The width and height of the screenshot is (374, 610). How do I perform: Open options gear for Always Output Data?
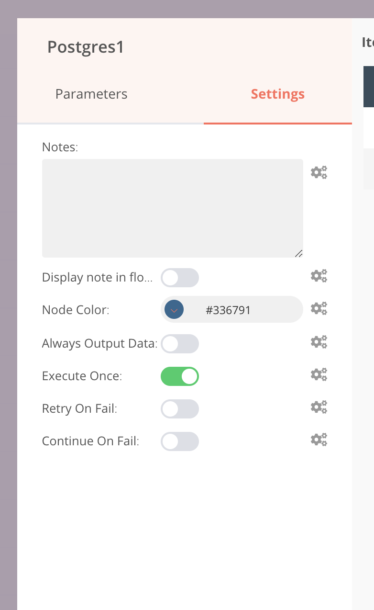[x=319, y=342]
